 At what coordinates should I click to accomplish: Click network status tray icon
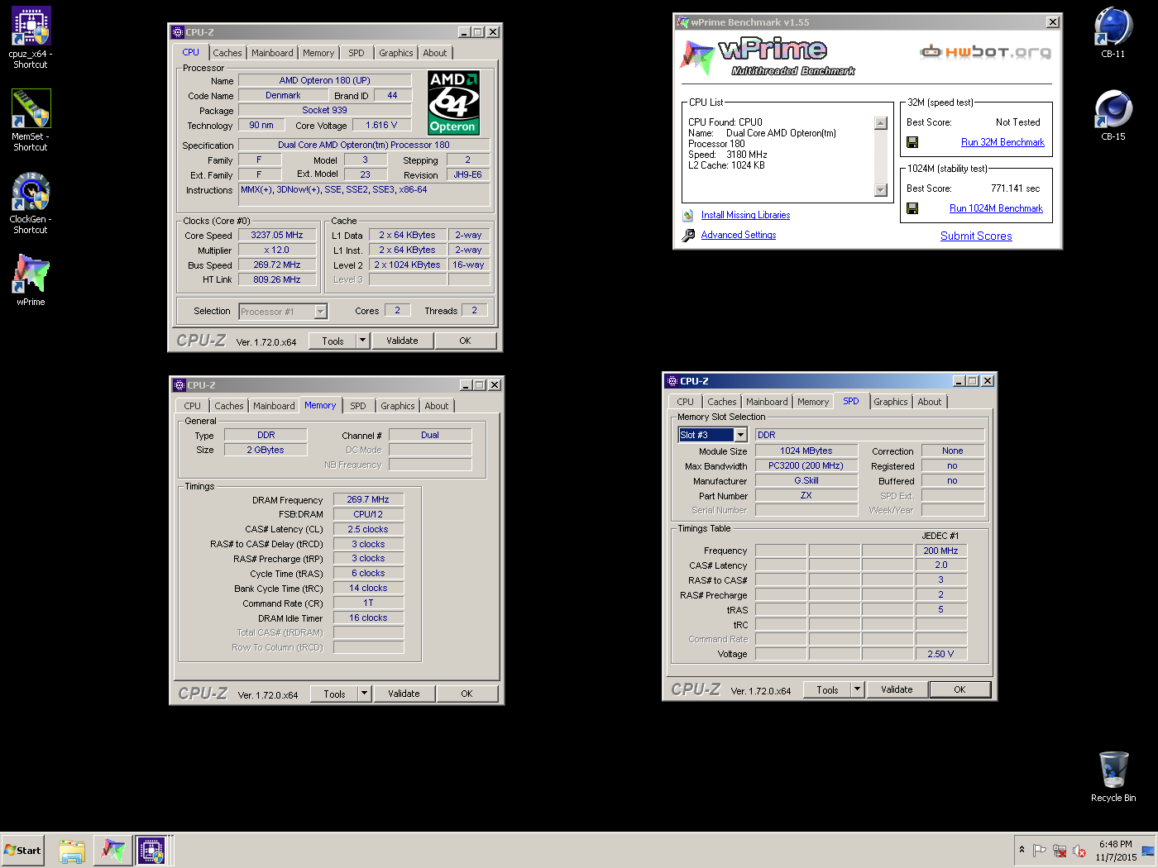pos(1060,851)
